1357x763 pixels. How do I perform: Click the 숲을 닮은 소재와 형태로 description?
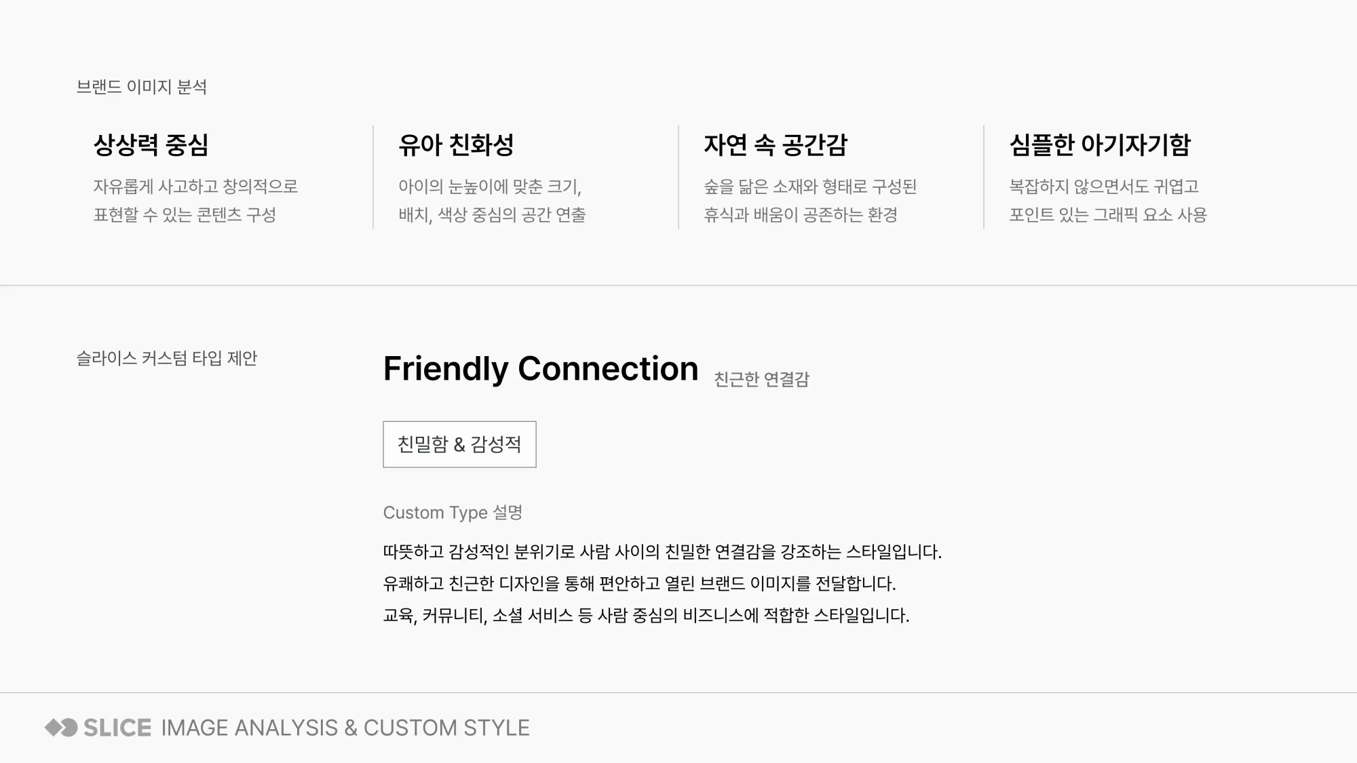pos(810,187)
